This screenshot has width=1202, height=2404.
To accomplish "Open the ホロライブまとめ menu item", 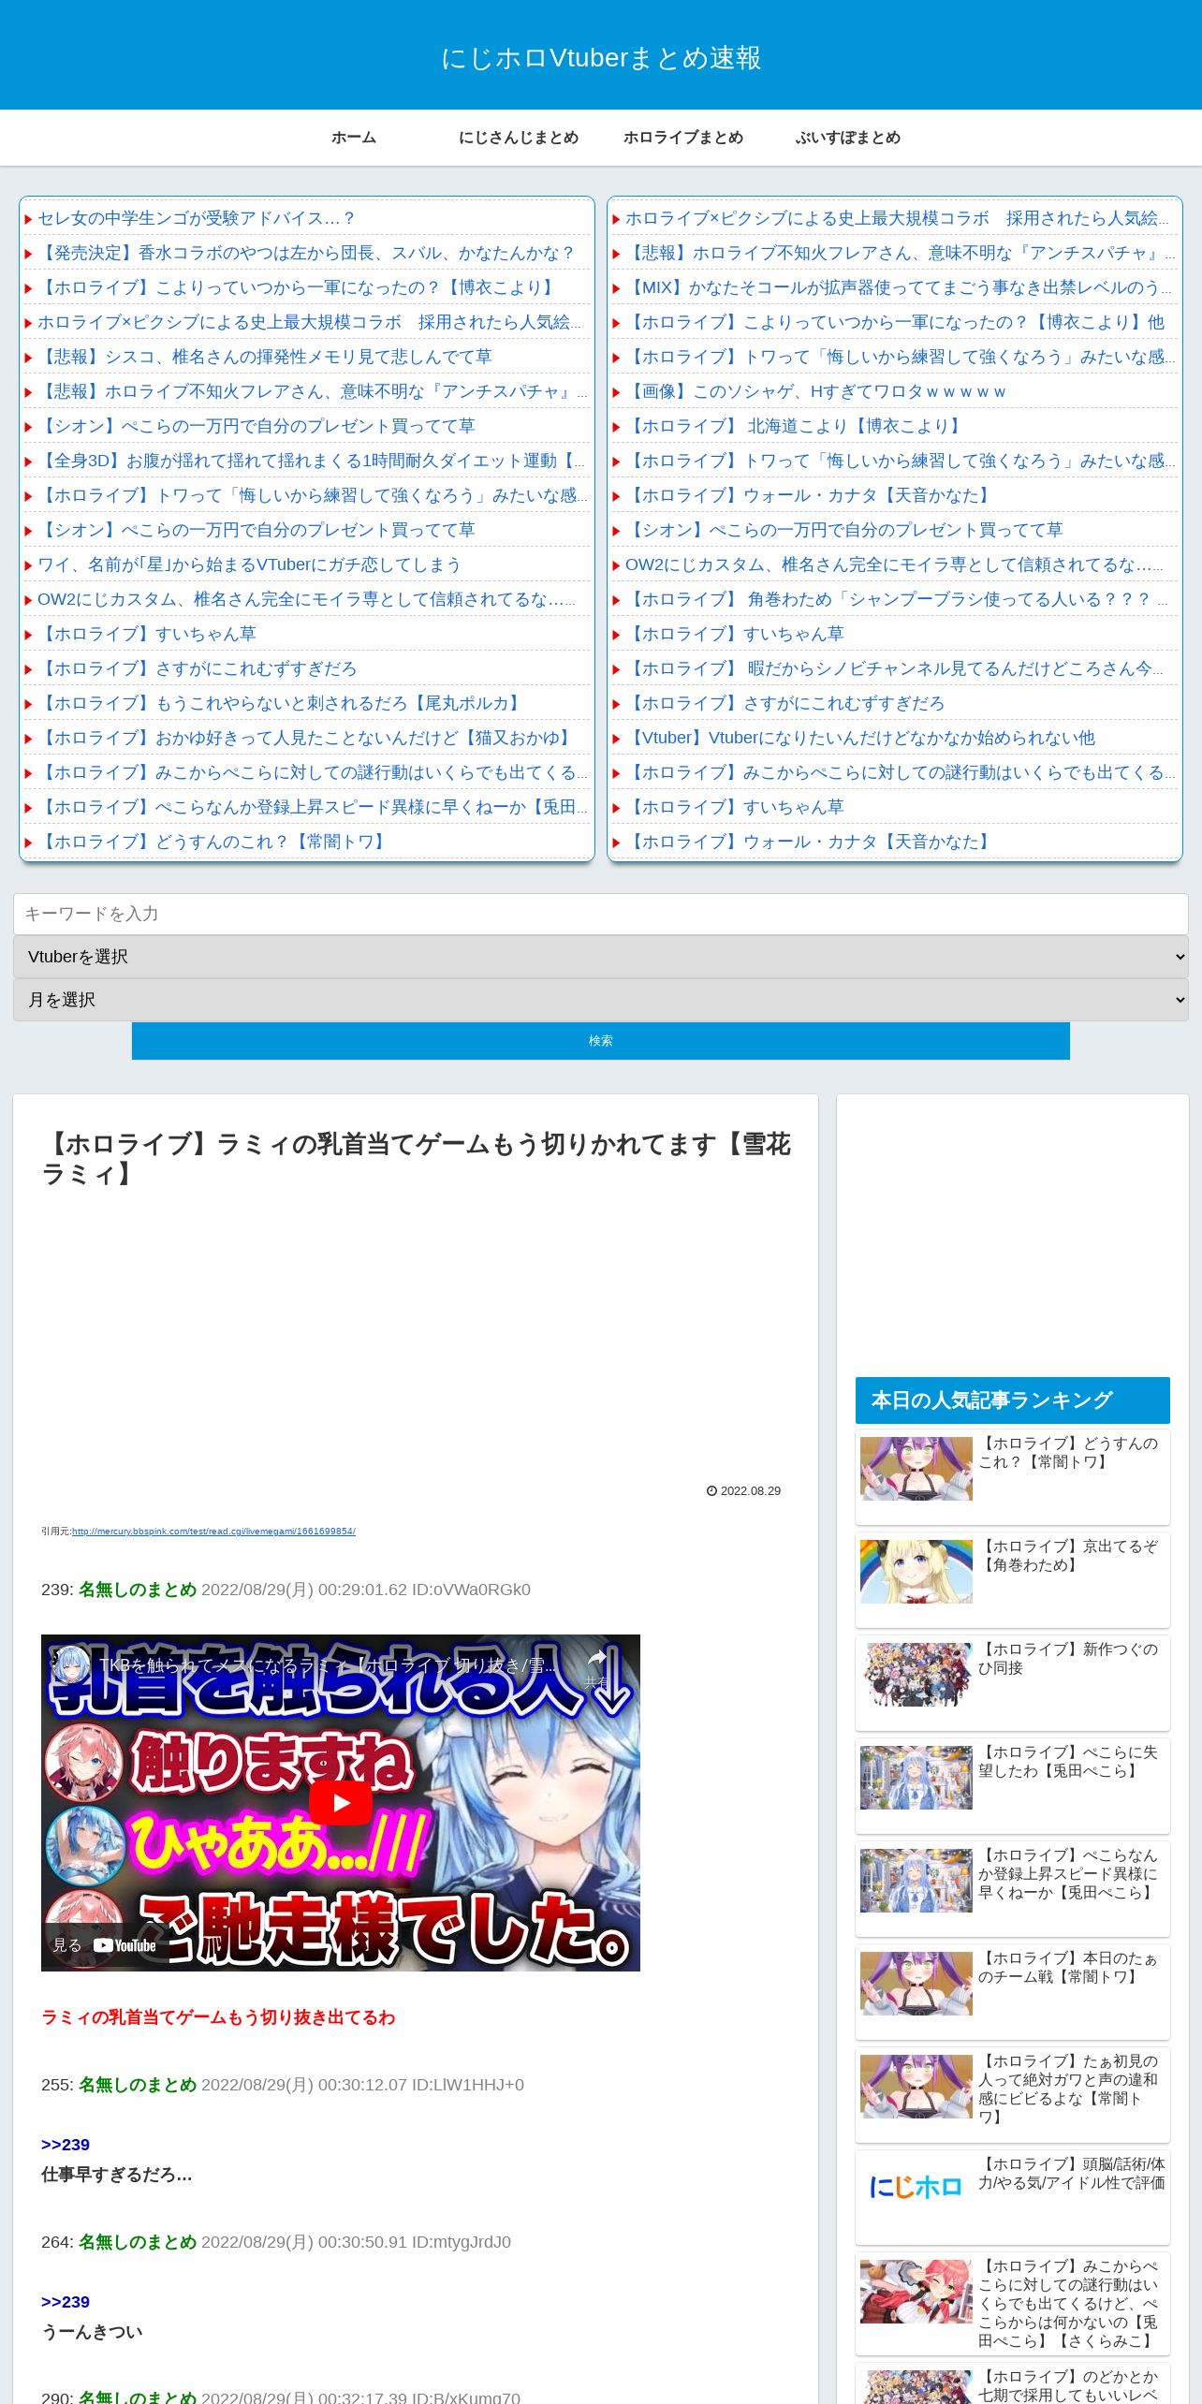I will [x=683, y=138].
